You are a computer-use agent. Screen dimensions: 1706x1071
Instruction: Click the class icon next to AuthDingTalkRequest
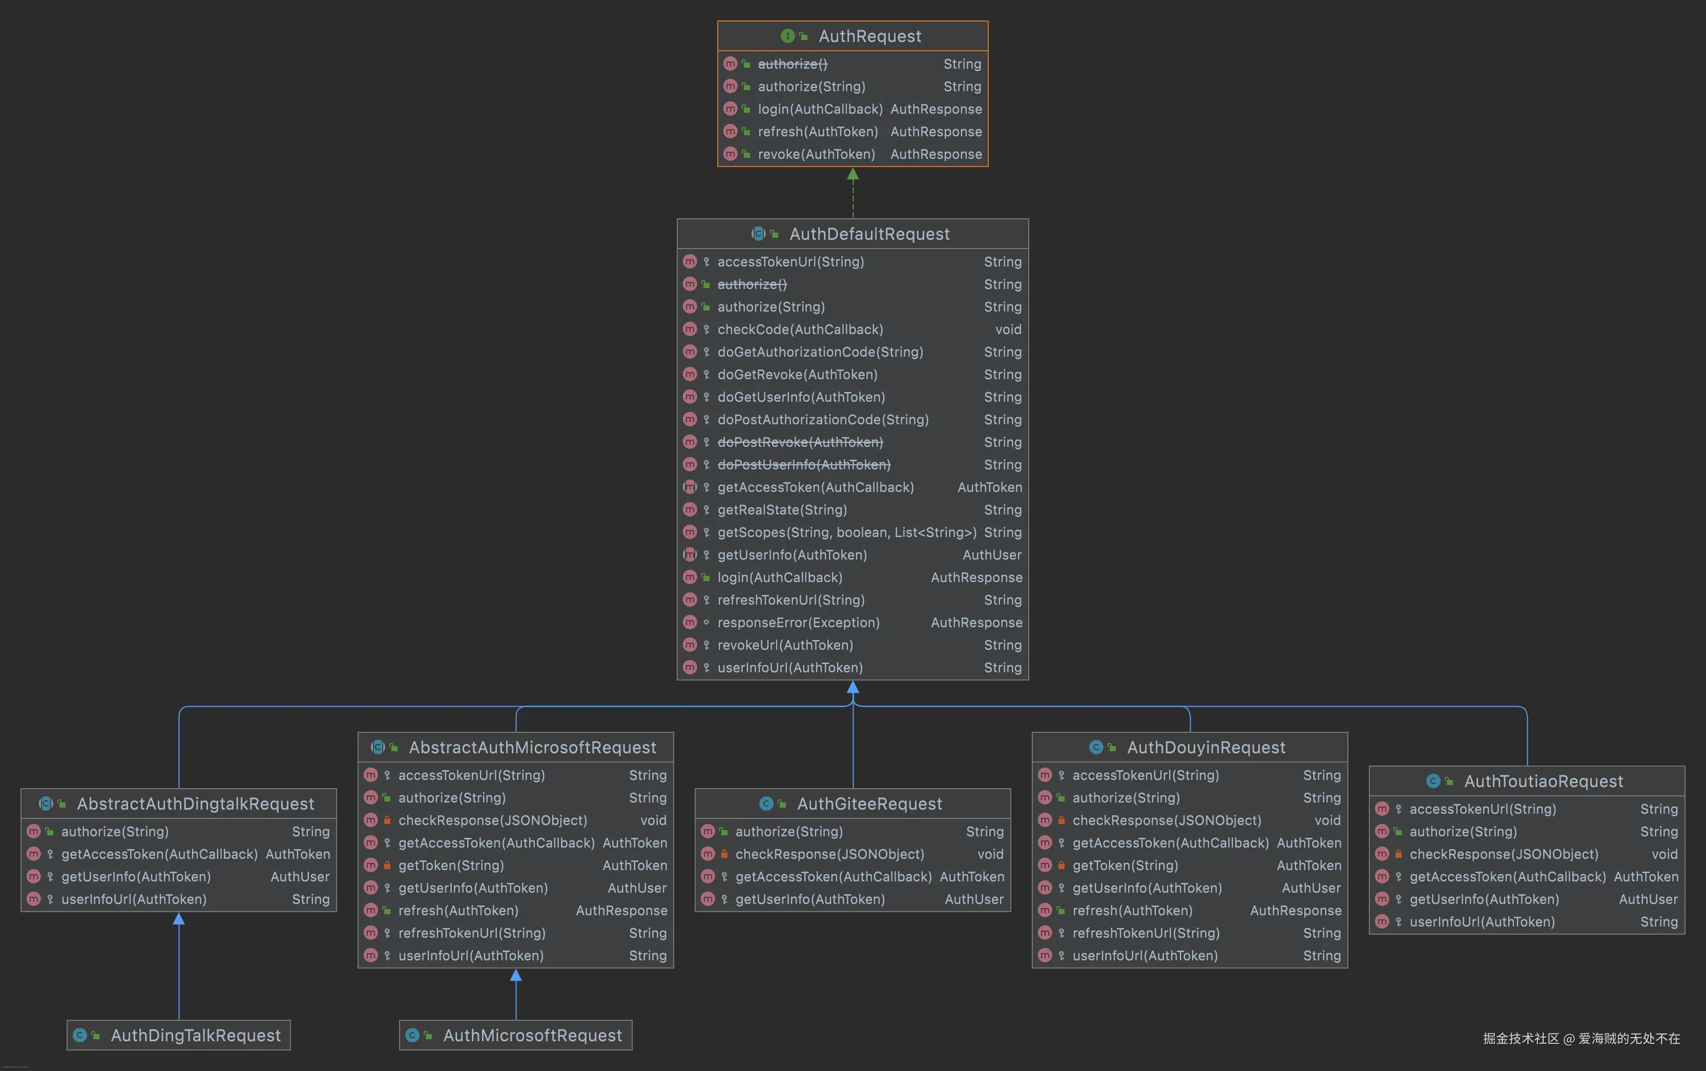click(x=80, y=1035)
